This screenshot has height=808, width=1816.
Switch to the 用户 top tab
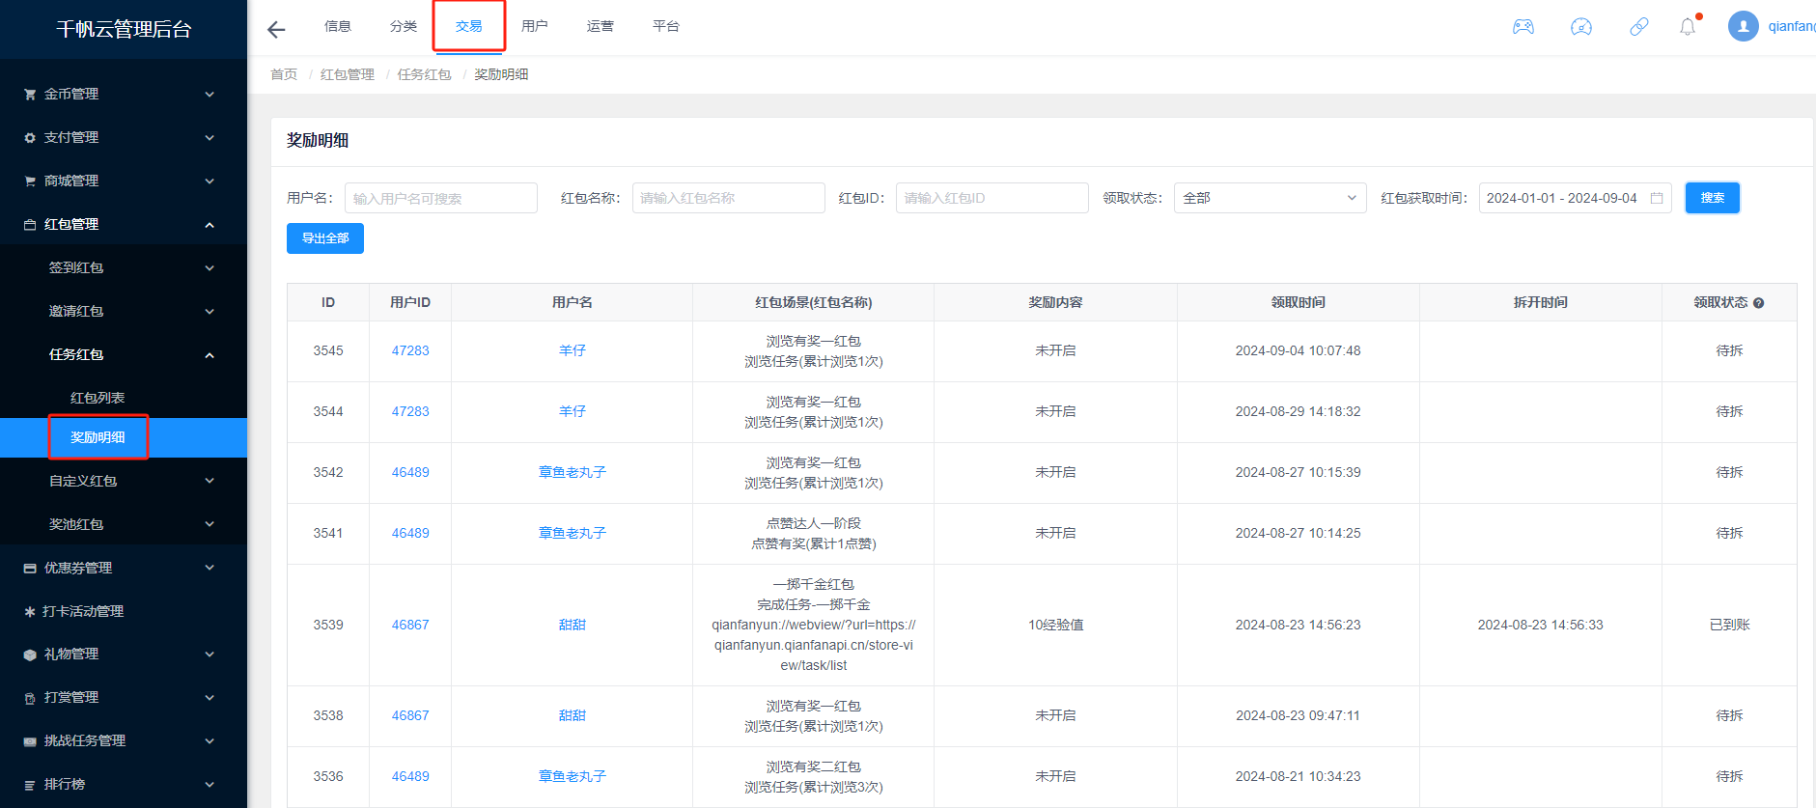click(535, 26)
